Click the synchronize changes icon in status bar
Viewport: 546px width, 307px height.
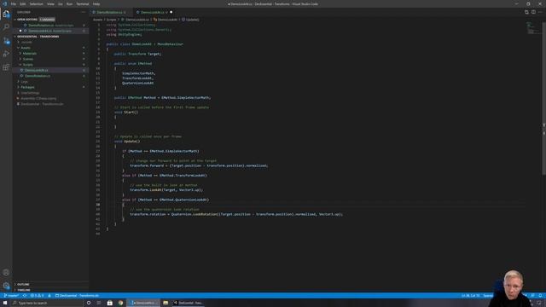[x=25, y=296]
